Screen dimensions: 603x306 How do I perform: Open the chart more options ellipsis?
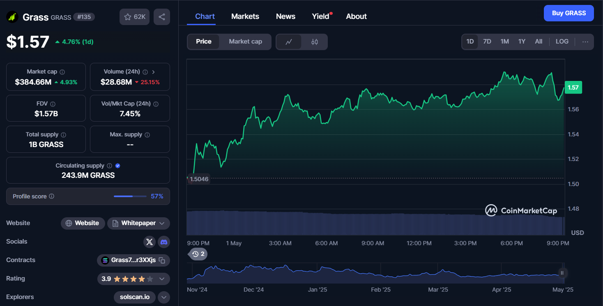585,41
